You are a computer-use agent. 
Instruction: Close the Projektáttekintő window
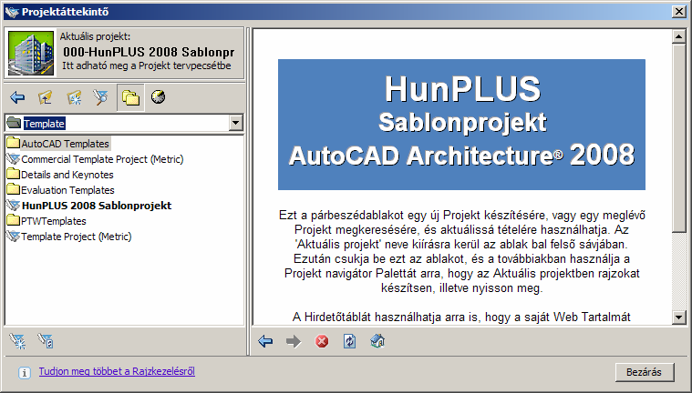[x=678, y=12]
